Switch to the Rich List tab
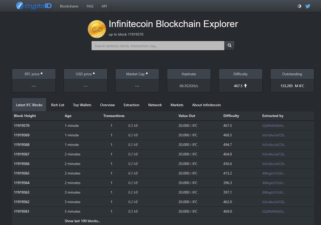The image size is (321, 225). (58, 105)
